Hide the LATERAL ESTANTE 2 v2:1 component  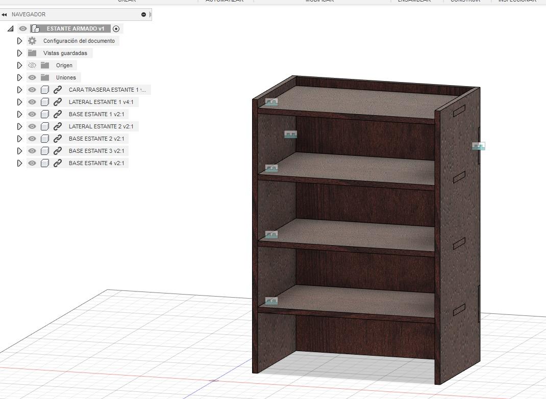coord(32,126)
